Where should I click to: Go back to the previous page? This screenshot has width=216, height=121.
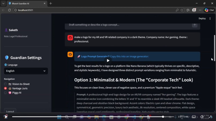(3, 10)
